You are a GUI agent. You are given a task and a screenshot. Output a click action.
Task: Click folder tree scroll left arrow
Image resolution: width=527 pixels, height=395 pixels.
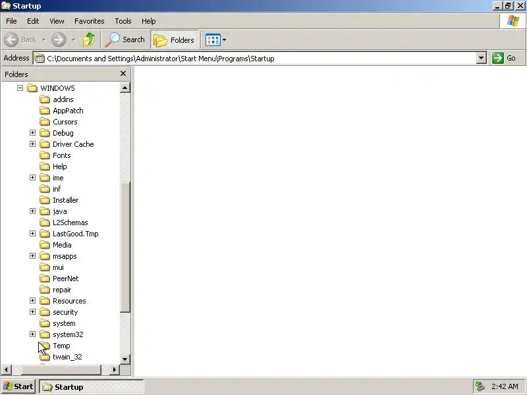(6, 370)
